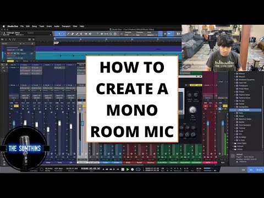Click the large Mix knob in reverb plugin

[193, 110]
